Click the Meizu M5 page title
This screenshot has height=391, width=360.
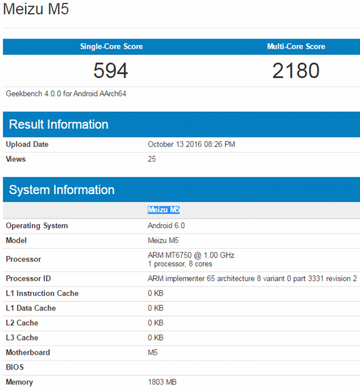[36, 9]
